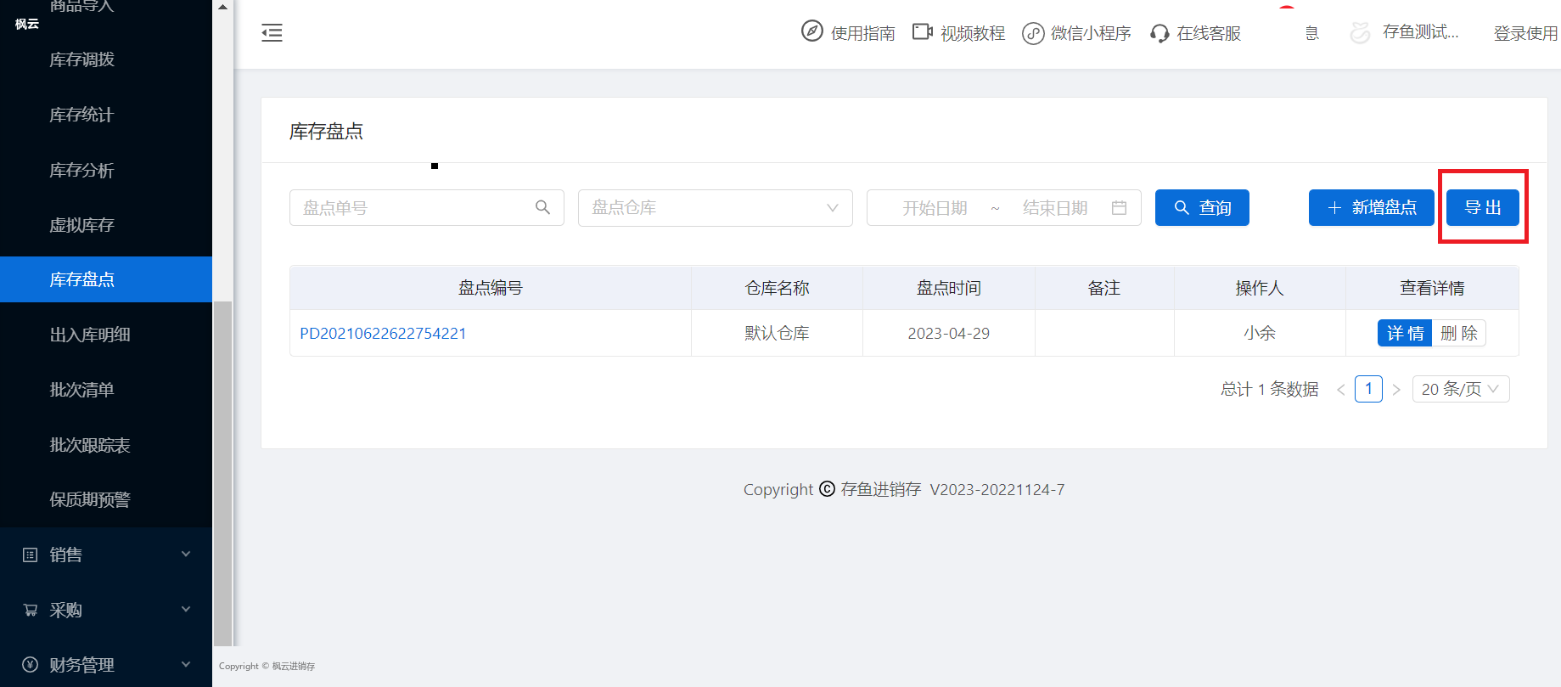Image resolution: width=1561 pixels, height=687 pixels.
Task: Click the 销售 menu list icon
Action: (31, 555)
